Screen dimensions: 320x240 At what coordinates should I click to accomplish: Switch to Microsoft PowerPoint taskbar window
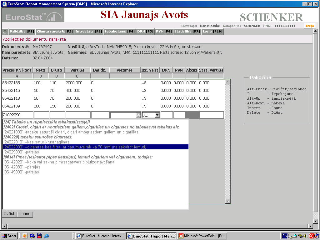202,236
